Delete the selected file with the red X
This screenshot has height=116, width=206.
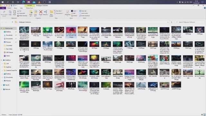(41, 12)
